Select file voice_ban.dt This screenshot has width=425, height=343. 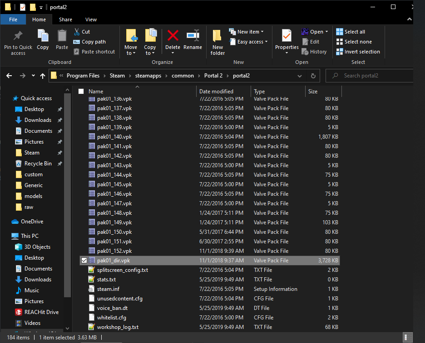[209, 308]
